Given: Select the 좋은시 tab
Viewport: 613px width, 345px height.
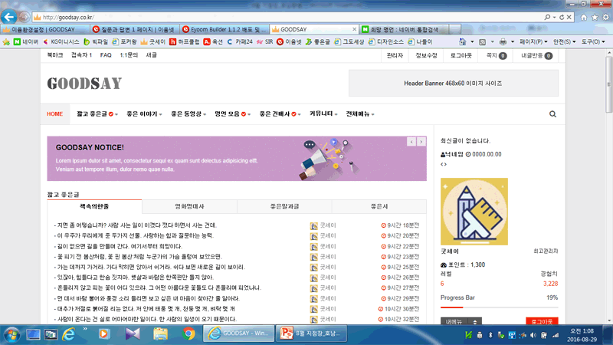Looking at the screenshot, I should pos(379,206).
